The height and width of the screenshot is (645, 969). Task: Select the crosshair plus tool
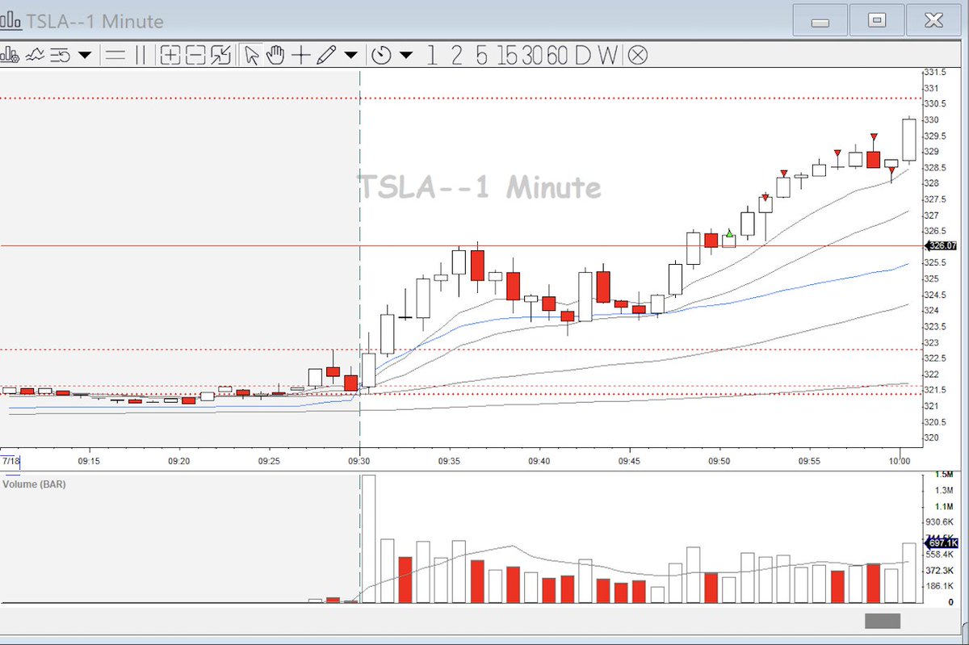click(301, 55)
